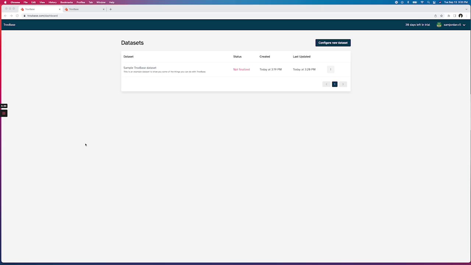Click the menu bar date and time

pyautogui.click(x=456, y=2)
